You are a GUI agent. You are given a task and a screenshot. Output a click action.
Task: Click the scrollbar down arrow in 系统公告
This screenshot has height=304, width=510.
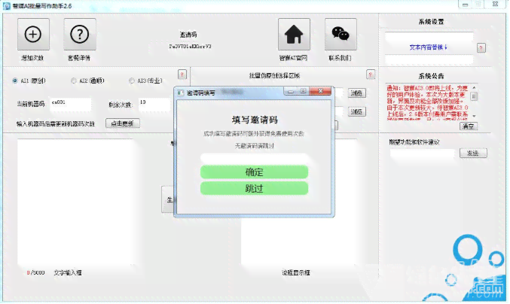pos(474,116)
